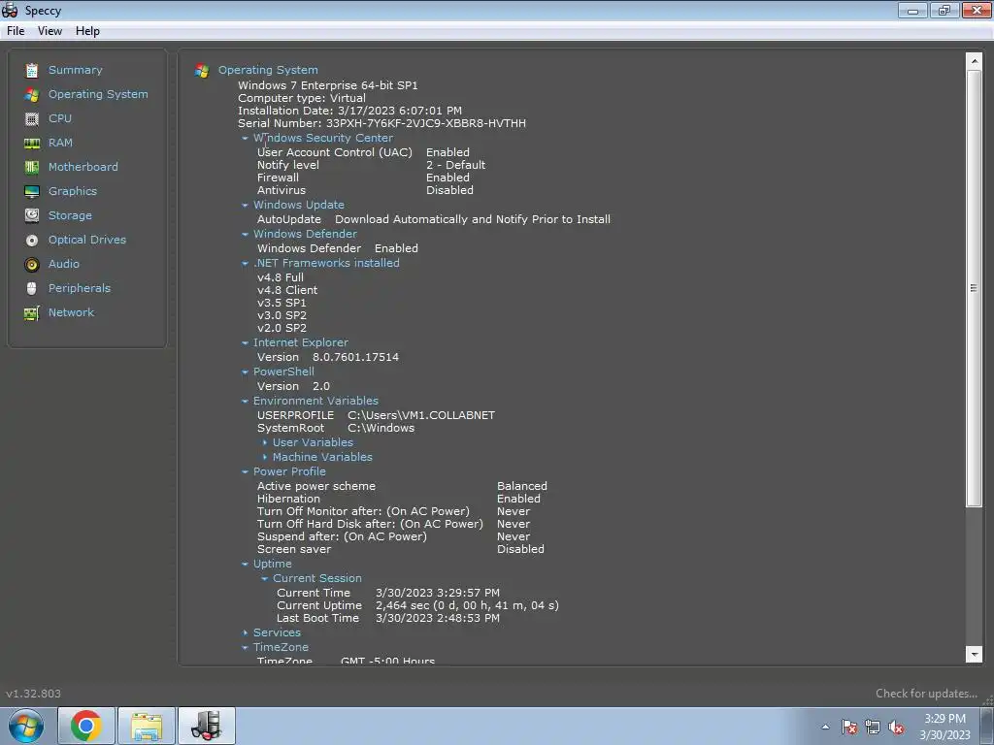Open Windows Explorer from the taskbar

point(147,726)
